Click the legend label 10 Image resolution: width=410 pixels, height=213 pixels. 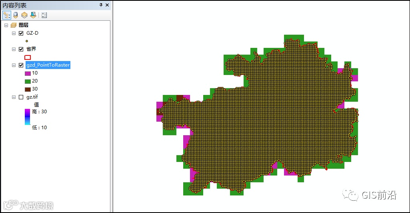pos(35,73)
